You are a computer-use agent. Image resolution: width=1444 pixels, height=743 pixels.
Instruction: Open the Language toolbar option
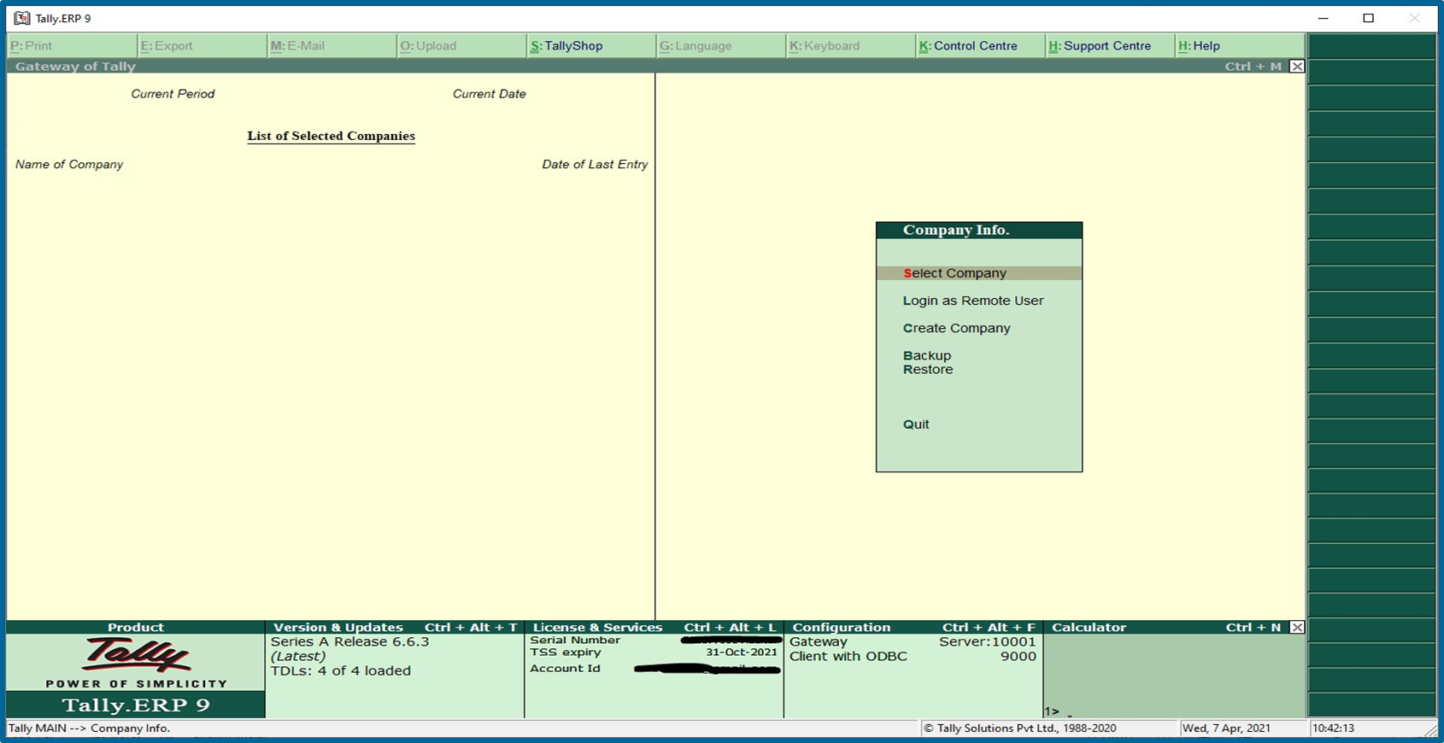(721, 46)
